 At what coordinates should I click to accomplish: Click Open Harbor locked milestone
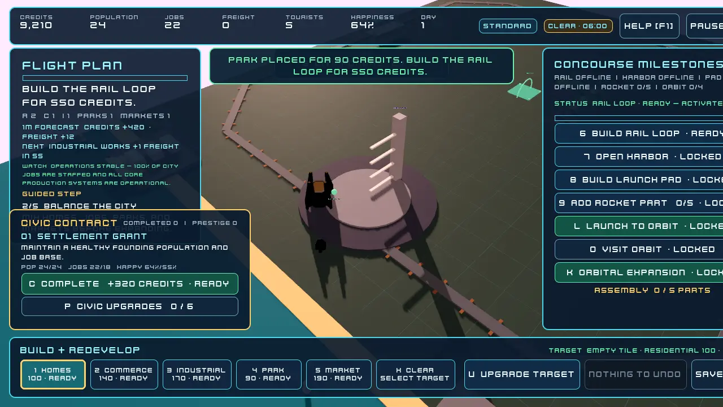click(639, 157)
